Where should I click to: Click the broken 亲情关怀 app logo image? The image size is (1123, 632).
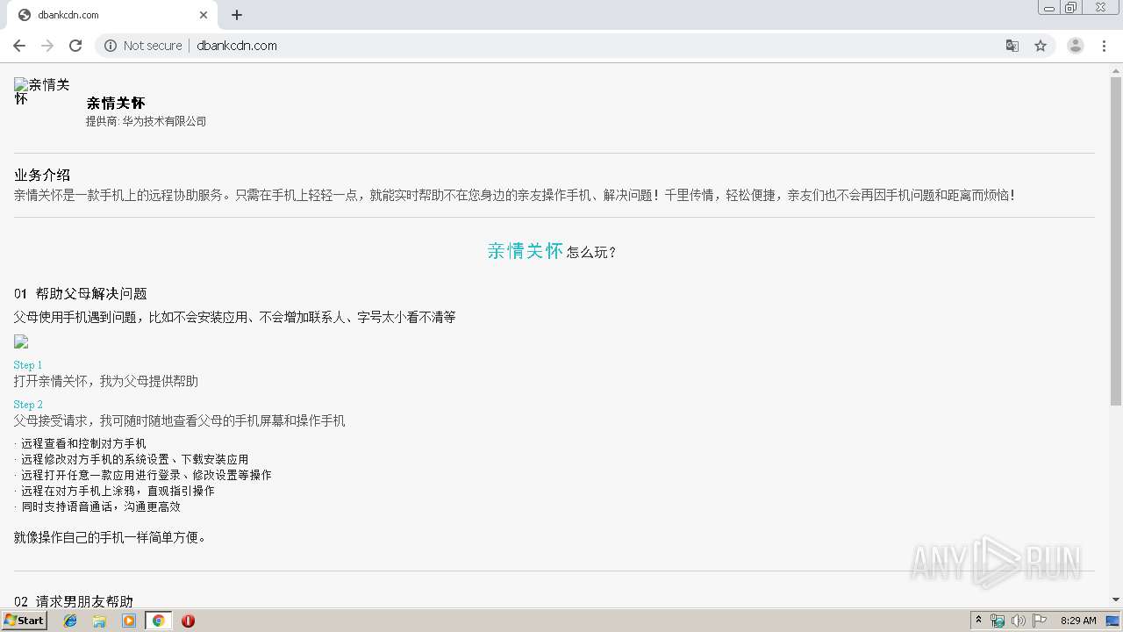click(42, 91)
